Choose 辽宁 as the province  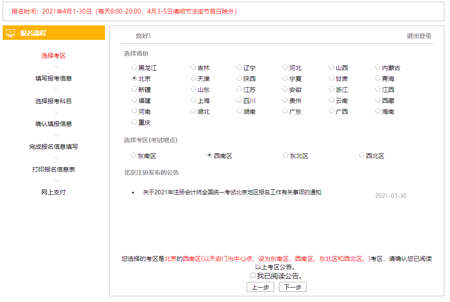pos(239,67)
